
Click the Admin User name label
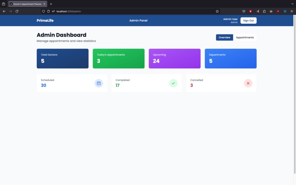click(x=230, y=19)
